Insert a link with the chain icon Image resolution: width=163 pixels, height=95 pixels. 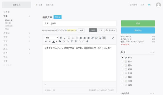(x=93, y=38)
